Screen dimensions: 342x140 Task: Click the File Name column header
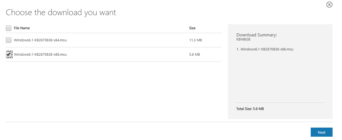pos(22,28)
